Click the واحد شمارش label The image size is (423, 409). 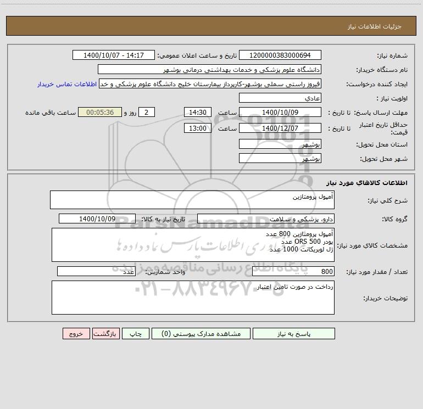pyautogui.click(x=165, y=272)
